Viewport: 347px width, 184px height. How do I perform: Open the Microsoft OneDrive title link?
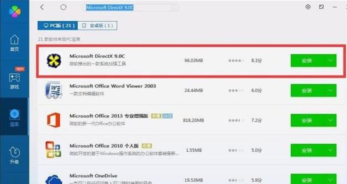click(x=93, y=176)
